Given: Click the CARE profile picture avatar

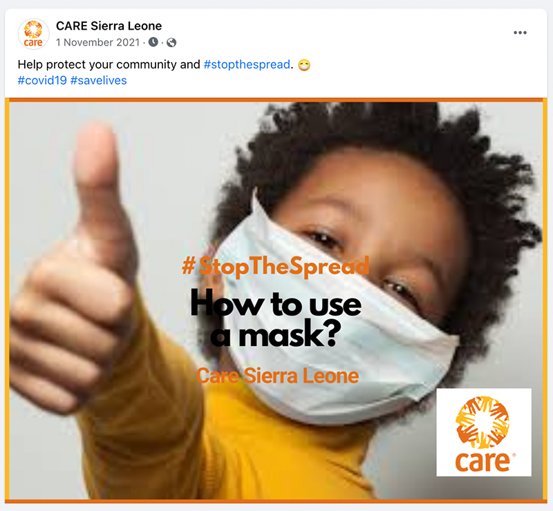Looking at the screenshot, I should pyautogui.click(x=33, y=34).
